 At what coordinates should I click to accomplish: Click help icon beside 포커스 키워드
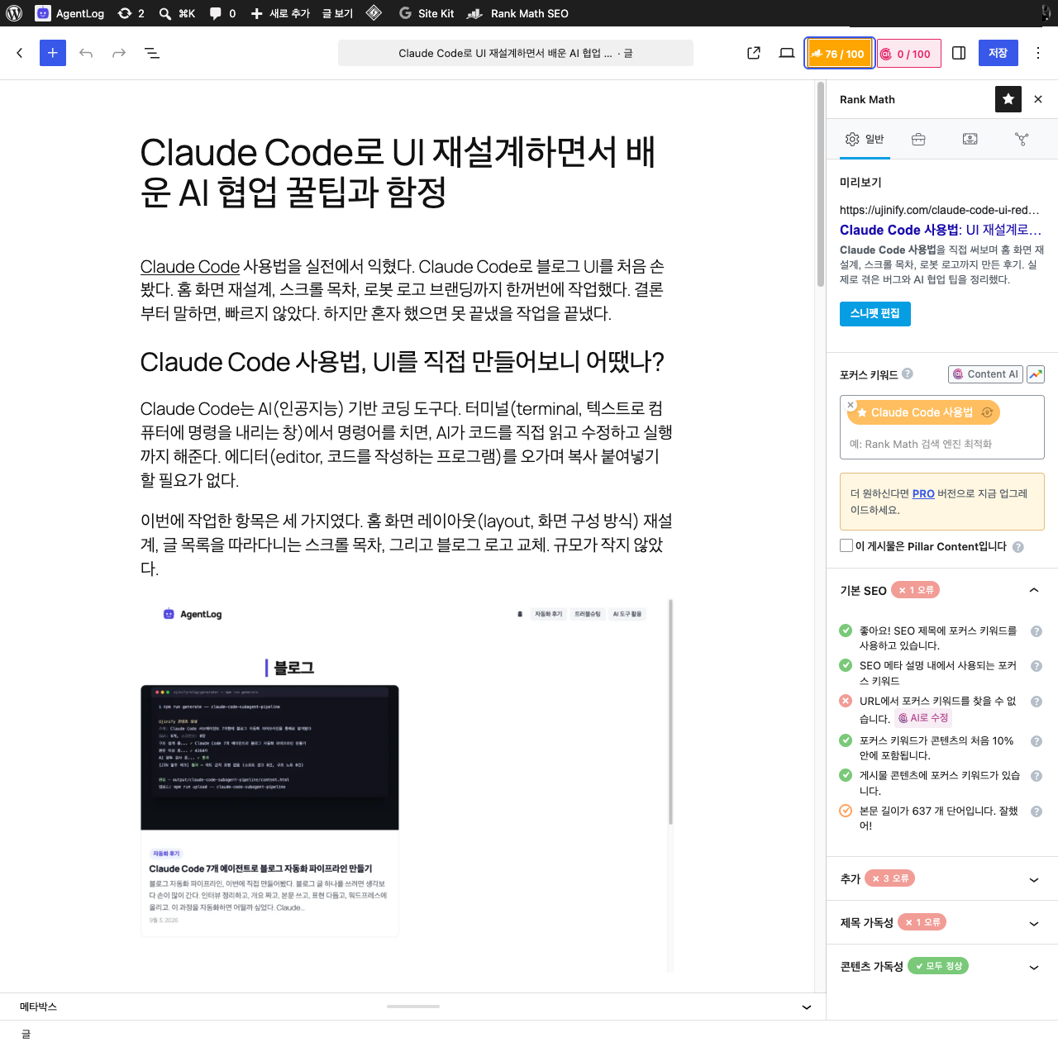pyautogui.click(x=908, y=374)
